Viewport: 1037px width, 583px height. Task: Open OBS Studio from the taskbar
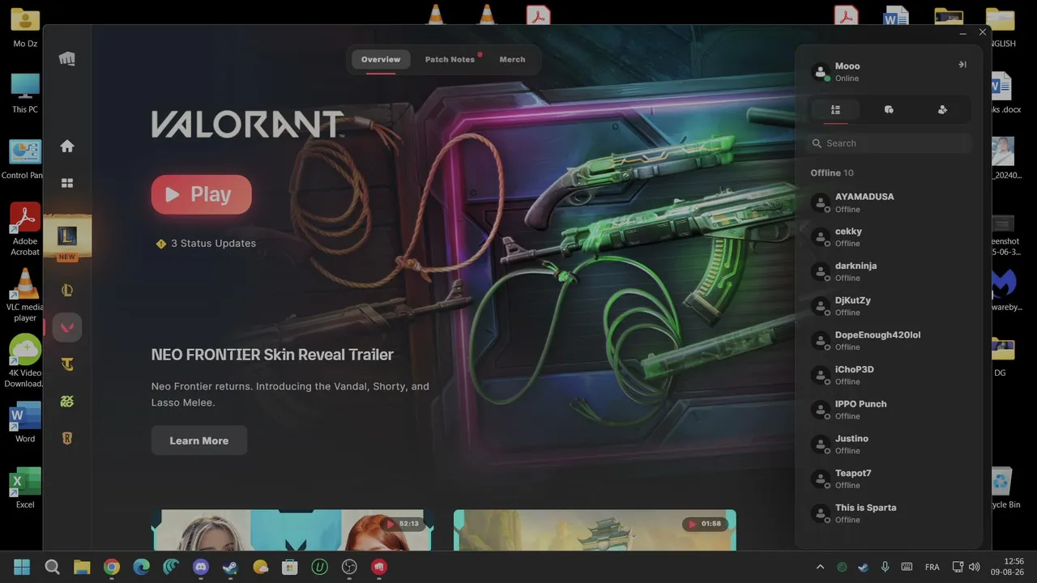pyautogui.click(x=349, y=567)
